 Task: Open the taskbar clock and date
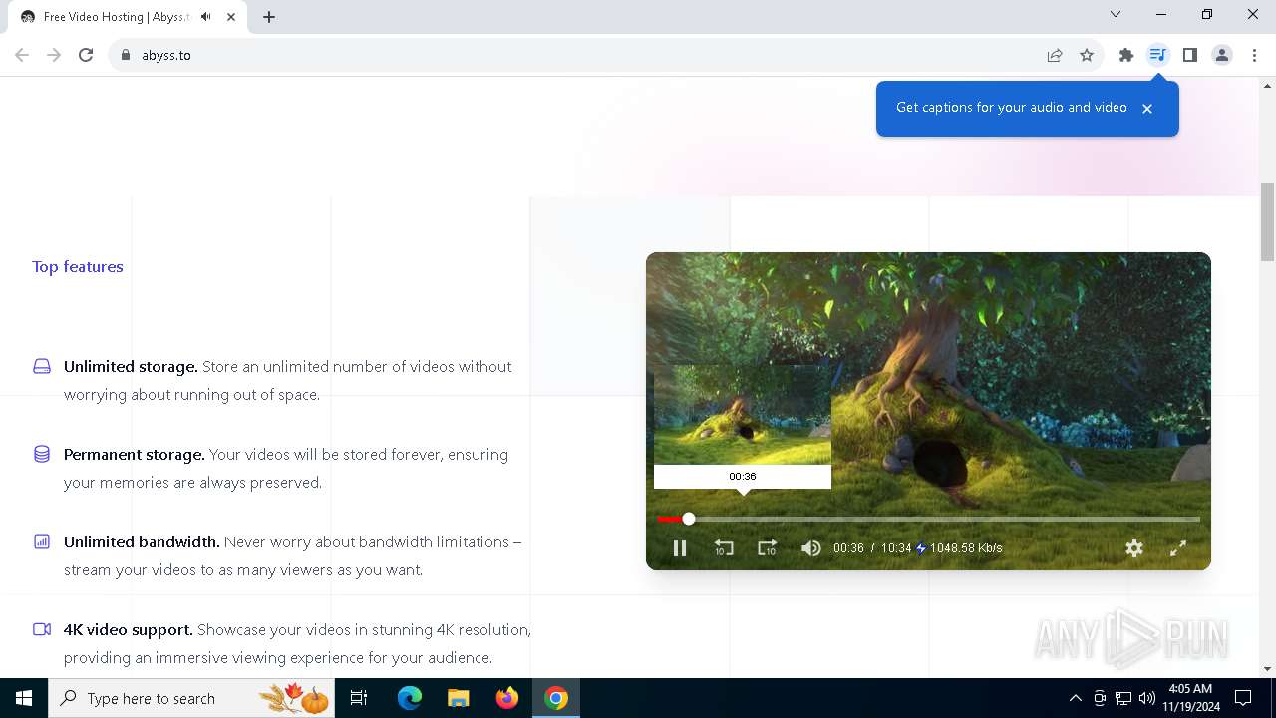[x=1190, y=698]
